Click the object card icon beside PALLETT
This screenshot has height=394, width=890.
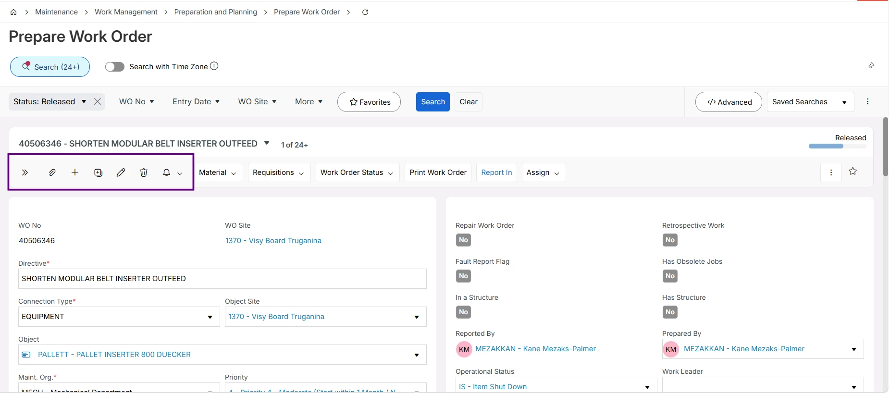coord(26,355)
